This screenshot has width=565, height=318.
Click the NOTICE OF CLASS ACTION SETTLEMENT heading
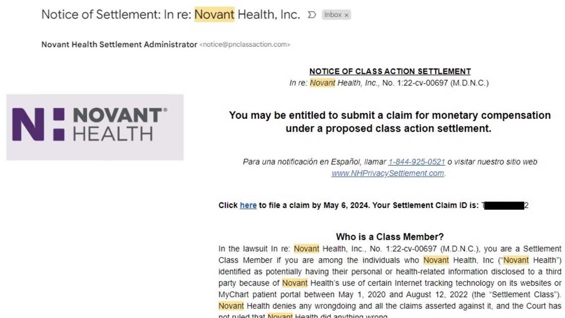point(389,71)
